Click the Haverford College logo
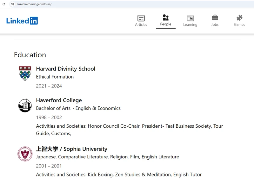This screenshot has height=184, width=254. pos(25,105)
